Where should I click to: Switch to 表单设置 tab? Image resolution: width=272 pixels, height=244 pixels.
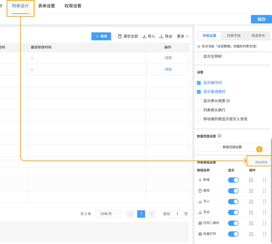(x=47, y=6)
